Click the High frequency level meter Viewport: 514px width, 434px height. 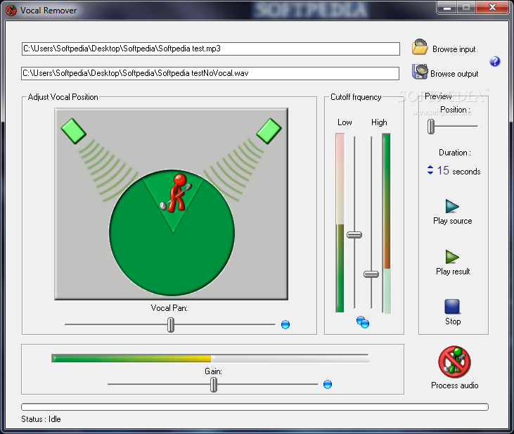[x=387, y=223]
